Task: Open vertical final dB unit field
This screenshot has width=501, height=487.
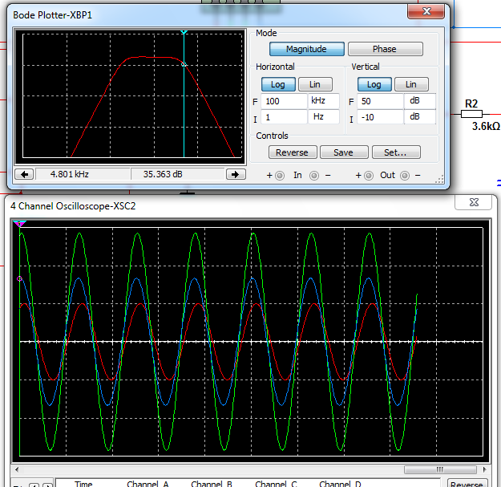Action: click(420, 101)
